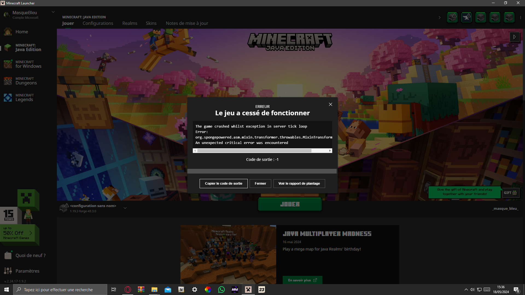Switch to the Configurations tab
The width and height of the screenshot is (525, 295).
point(98,23)
